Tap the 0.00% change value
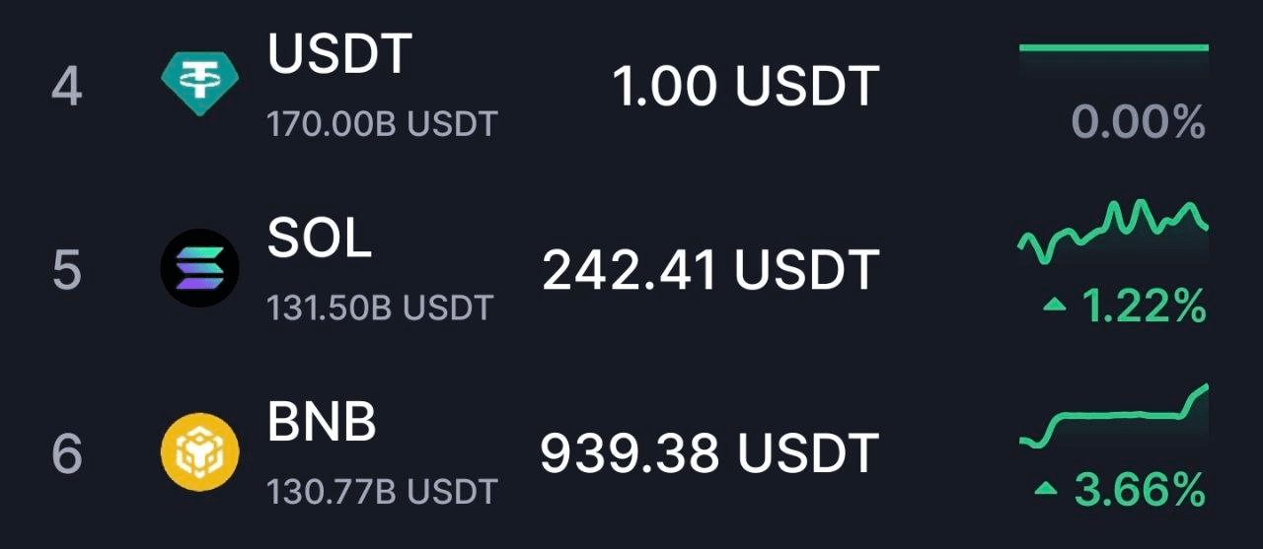Screen dimensions: 1263x549 point(1139,124)
